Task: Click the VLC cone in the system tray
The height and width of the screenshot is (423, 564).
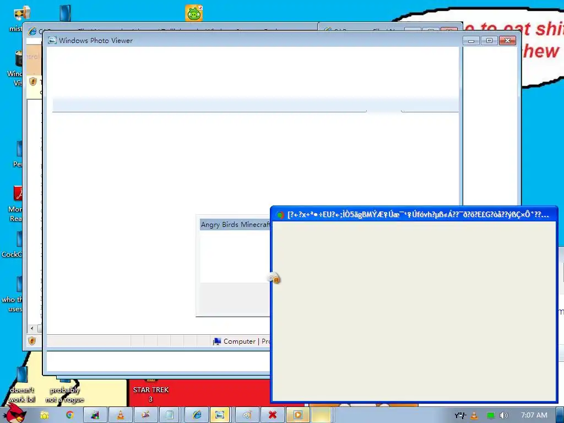Action: (x=474, y=415)
